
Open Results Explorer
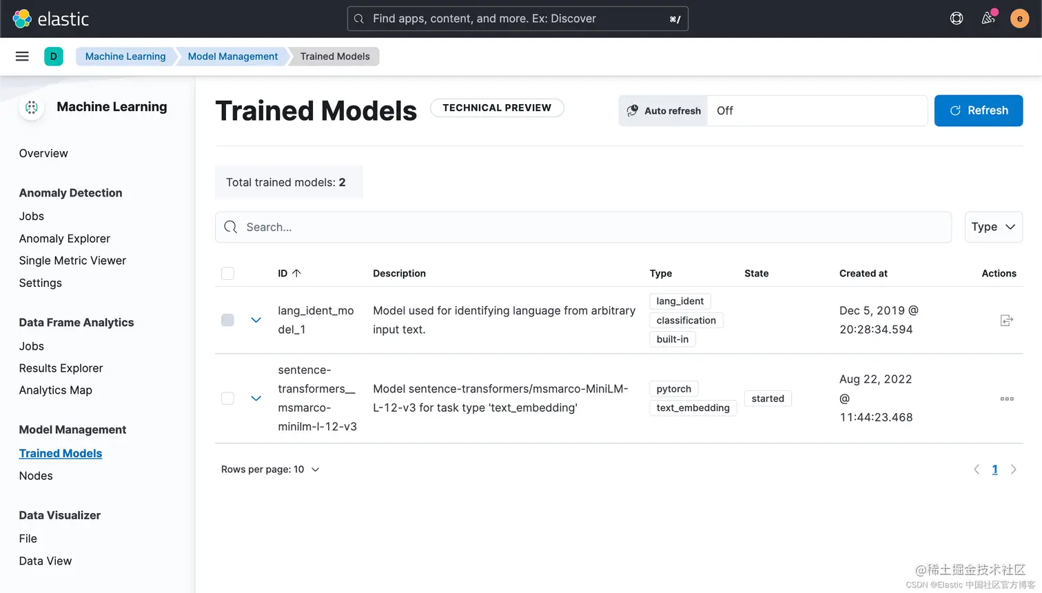(61, 368)
